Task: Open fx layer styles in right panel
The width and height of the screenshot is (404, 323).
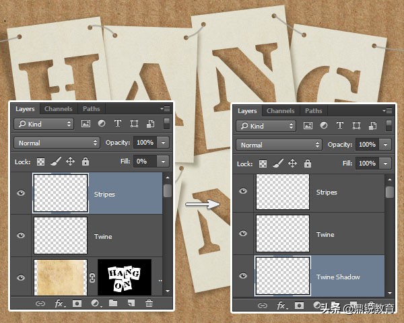Action: [281, 306]
